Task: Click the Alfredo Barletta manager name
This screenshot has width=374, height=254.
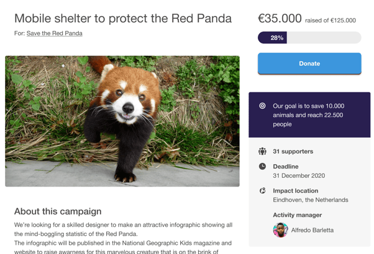Action: pyautogui.click(x=312, y=230)
